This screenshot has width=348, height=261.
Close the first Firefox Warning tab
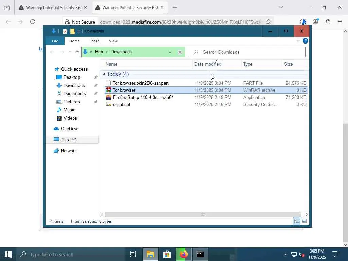pyautogui.click(x=86, y=8)
